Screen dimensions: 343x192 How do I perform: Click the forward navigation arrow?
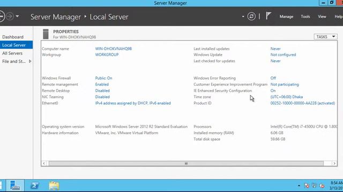(10, 17)
